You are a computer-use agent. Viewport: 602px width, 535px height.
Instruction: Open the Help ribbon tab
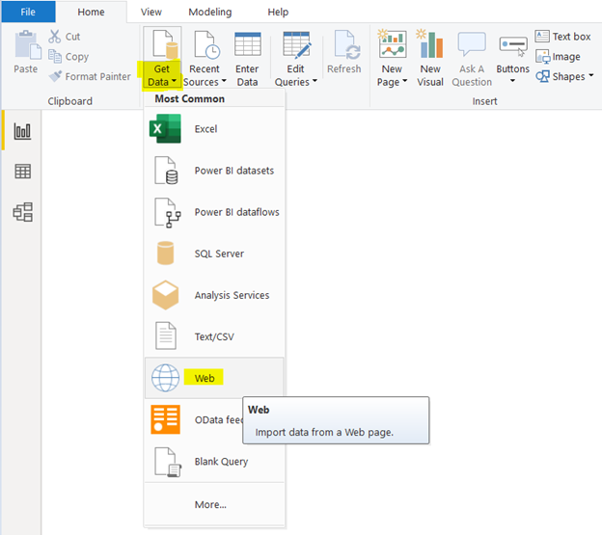[x=278, y=12]
